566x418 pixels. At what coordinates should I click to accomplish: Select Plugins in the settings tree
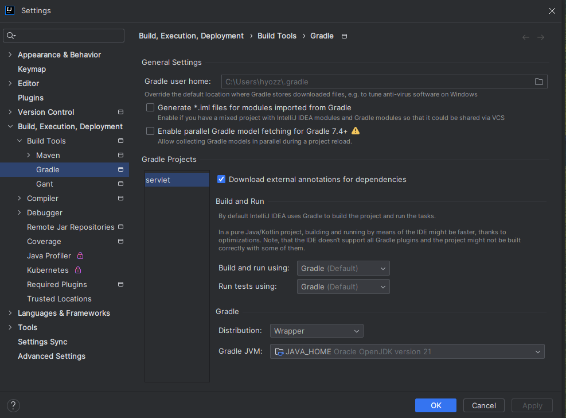pos(31,98)
